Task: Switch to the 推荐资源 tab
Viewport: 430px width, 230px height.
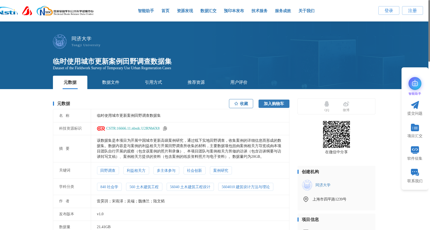Action: (196, 82)
